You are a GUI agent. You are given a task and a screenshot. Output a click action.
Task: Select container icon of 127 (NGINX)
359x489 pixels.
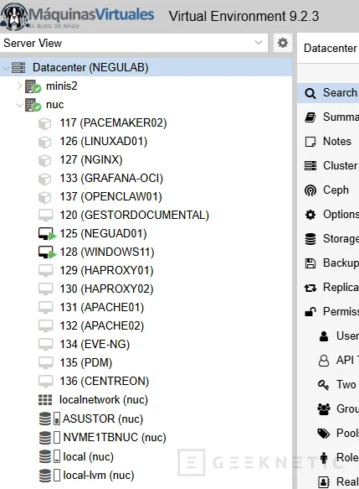pos(45,160)
